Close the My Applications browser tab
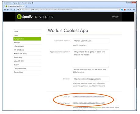The image size is (140, 114). coord(23,6)
